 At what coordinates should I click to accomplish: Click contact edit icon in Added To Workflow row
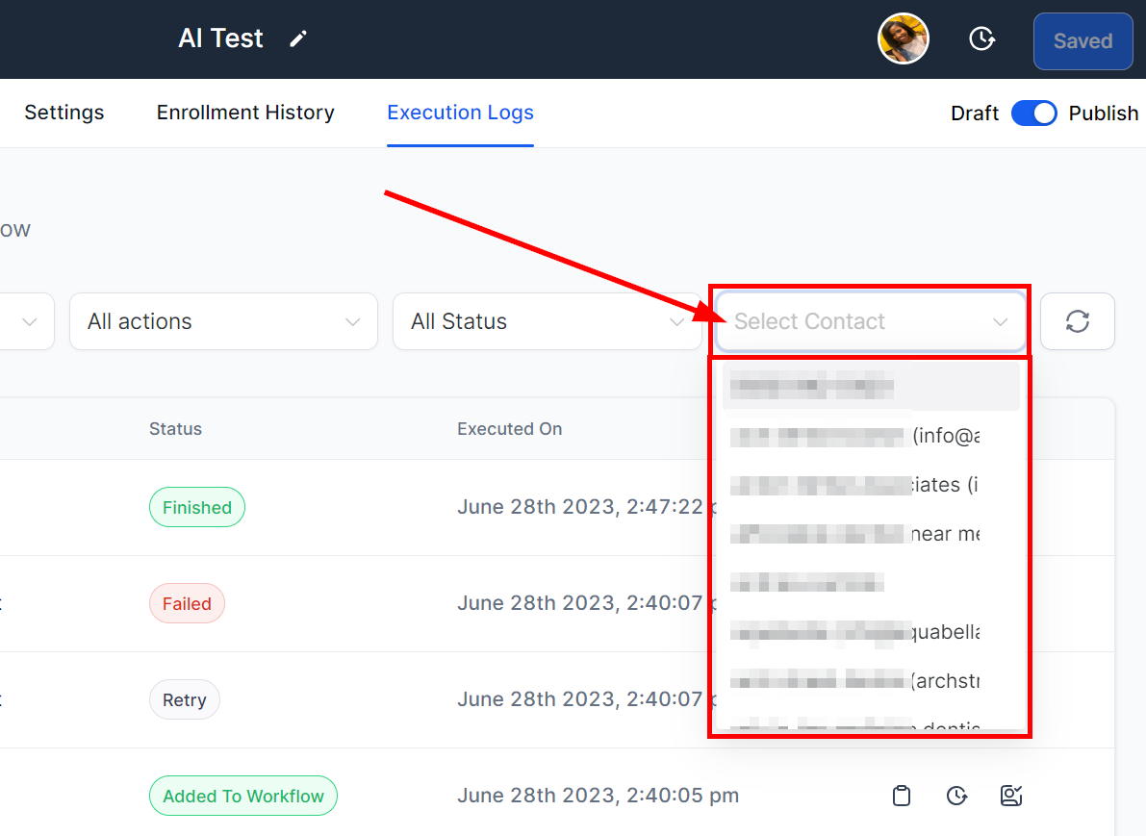(x=1010, y=796)
